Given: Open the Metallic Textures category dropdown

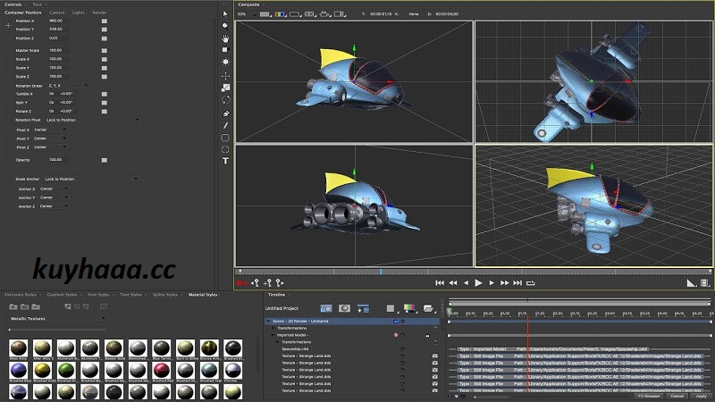Looking at the screenshot, I should click(x=58, y=318).
